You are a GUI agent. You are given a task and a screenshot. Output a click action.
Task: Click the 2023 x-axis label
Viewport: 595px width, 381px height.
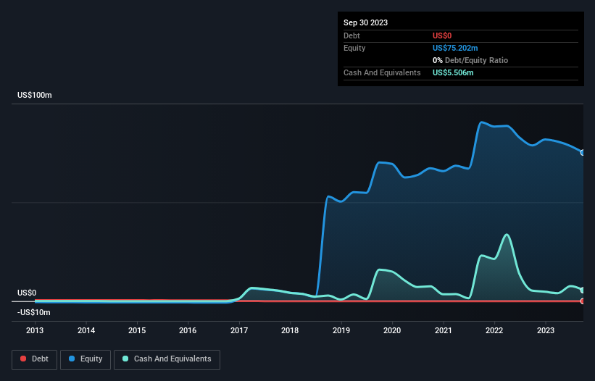pyautogui.click(x=546, y=330)
